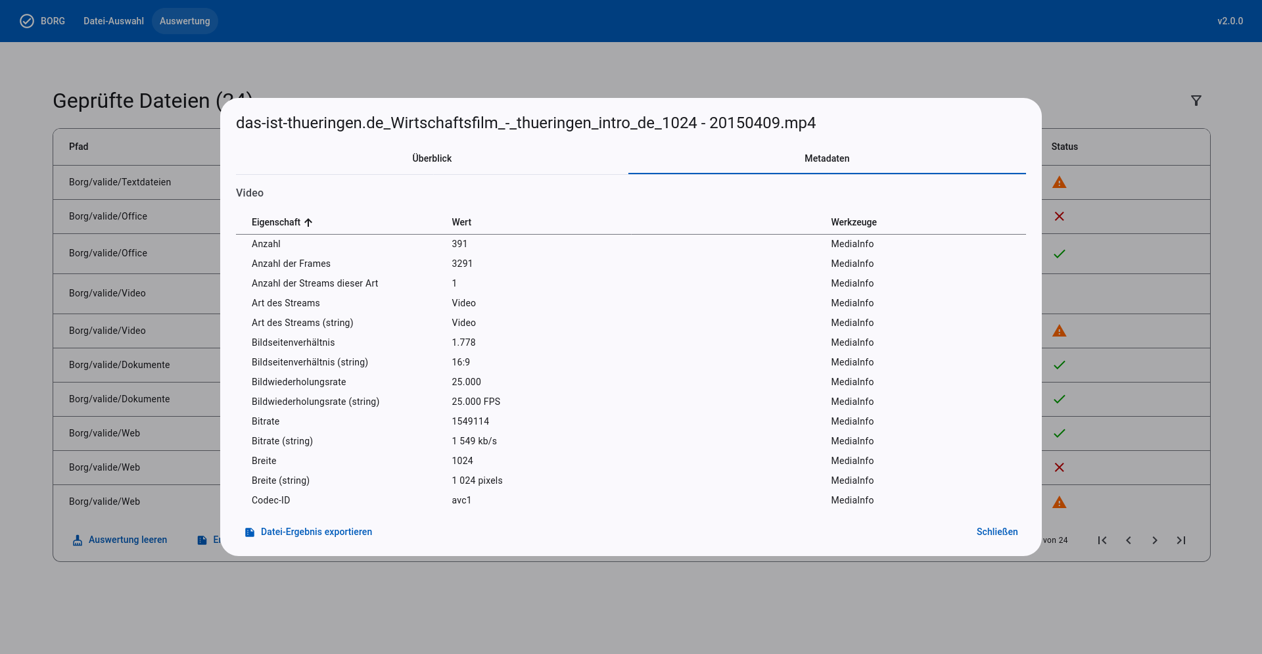Click the version label v2.0.0
1262x654 pixels.
point(1230,21)
